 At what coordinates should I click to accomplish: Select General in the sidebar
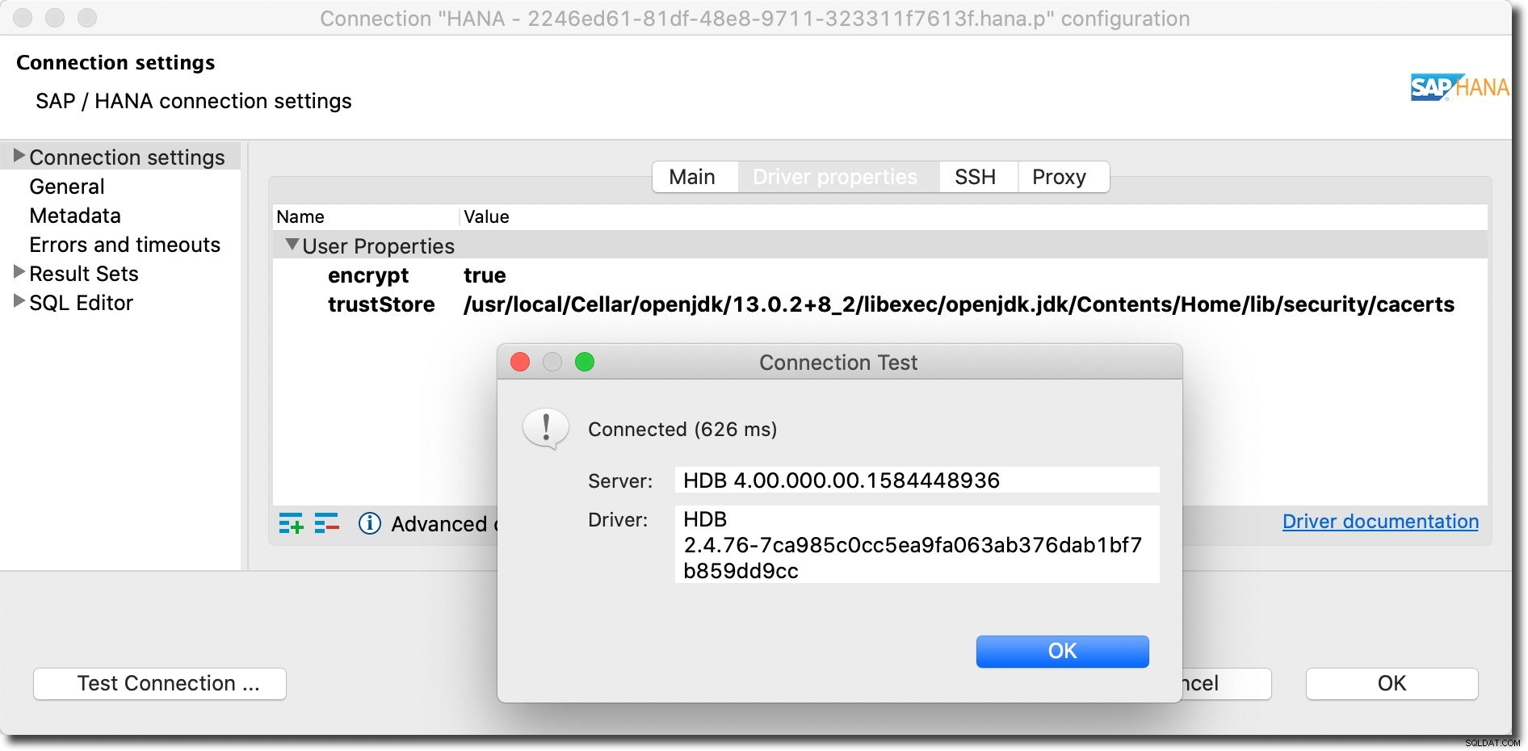click(x=67, y=187)
